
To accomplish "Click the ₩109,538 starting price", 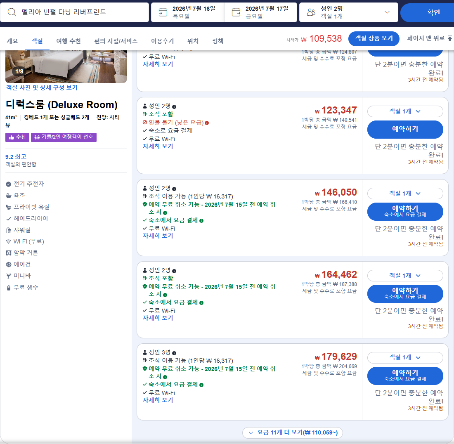I will click(x=322, y=38).
